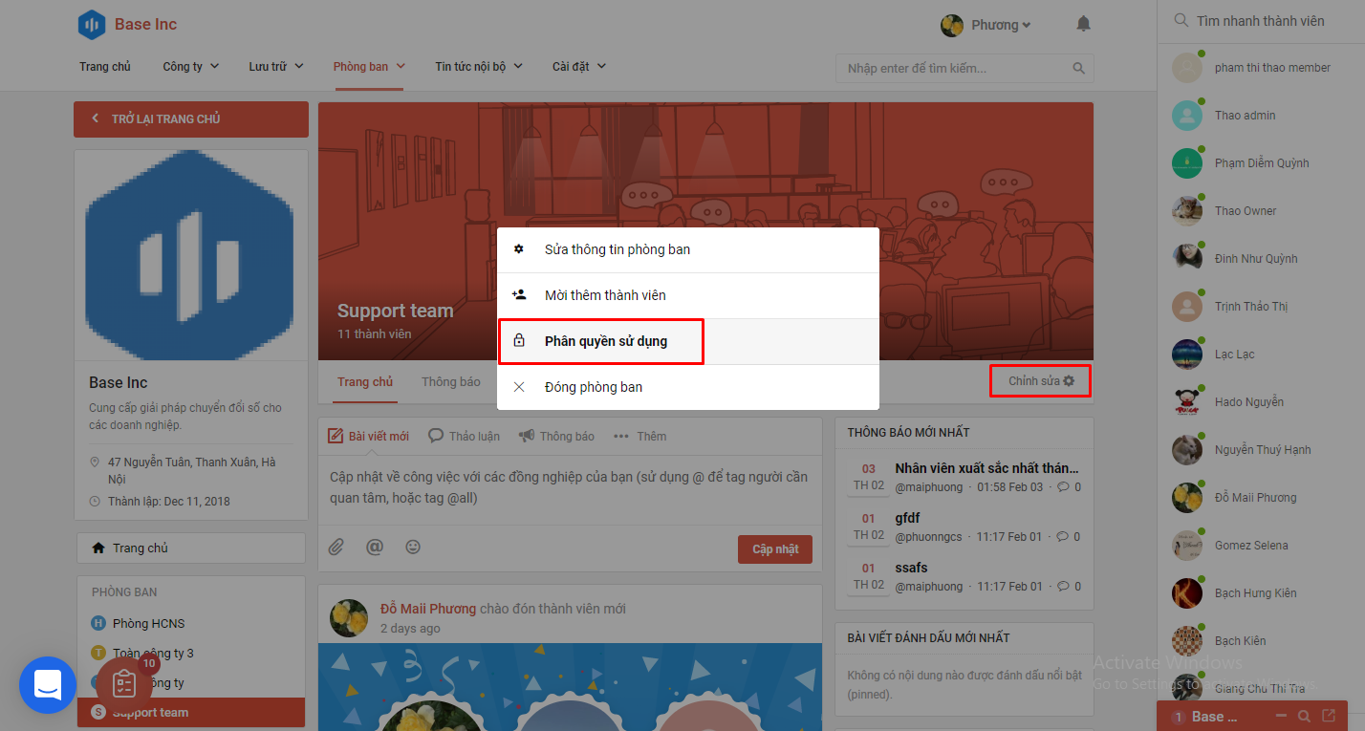Go to Trang chủ in top navigation

tap(105, 67)
